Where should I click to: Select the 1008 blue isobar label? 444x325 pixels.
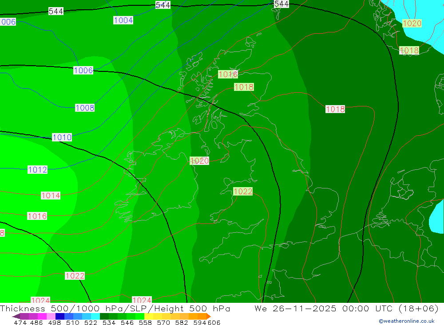[x=85, y=108]
